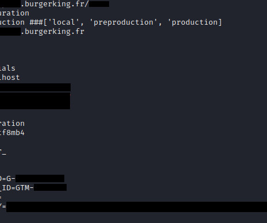Click the text ending in 'host'

10,78
